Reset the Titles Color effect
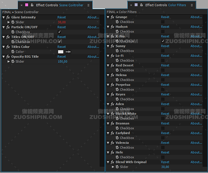 (x=61, y=47)
